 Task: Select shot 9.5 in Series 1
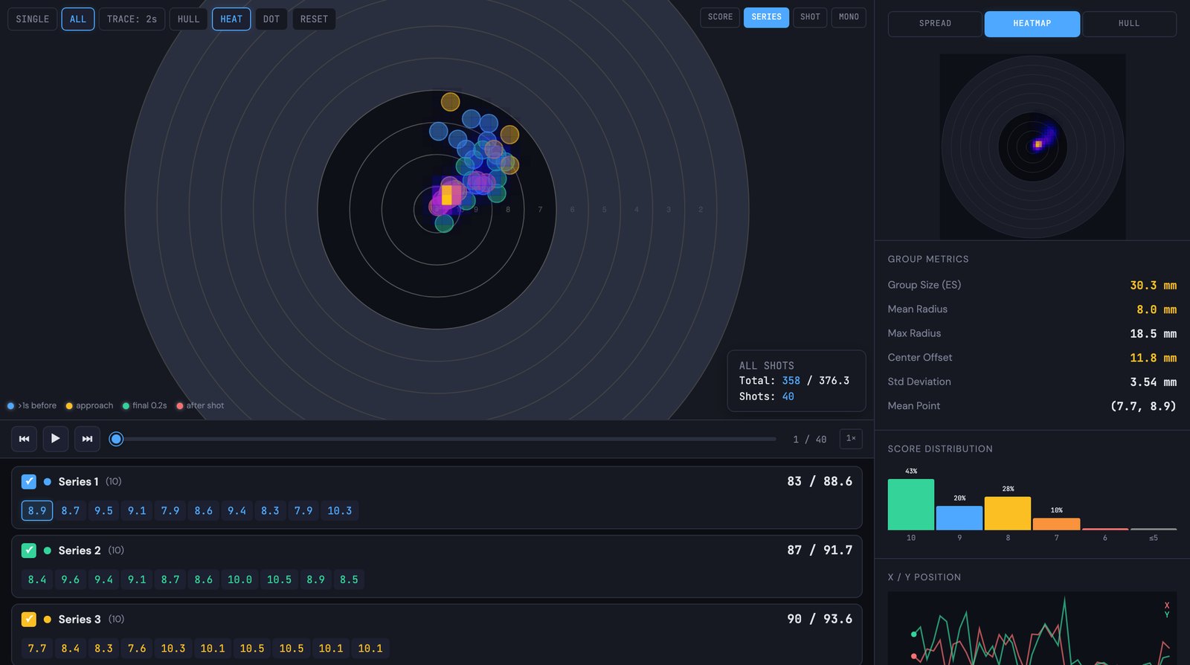103,511
